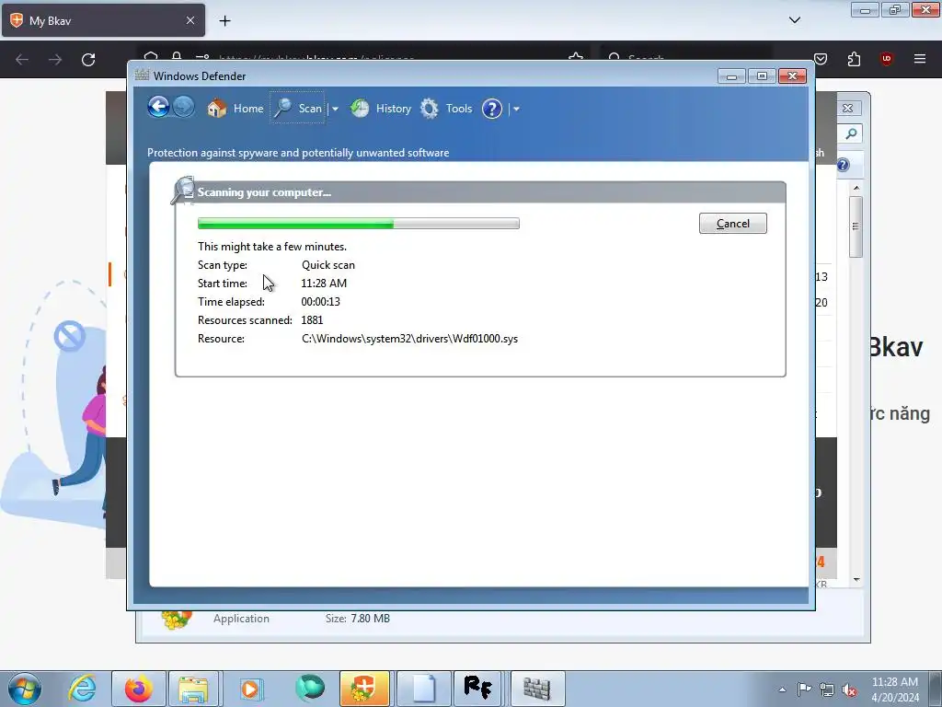Open the green globe taskbar application
Screen dimensions: 942x707
(309, 689)
